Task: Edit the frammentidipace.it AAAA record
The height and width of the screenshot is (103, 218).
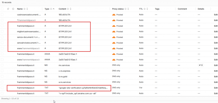Action: [x=216, y=54]
